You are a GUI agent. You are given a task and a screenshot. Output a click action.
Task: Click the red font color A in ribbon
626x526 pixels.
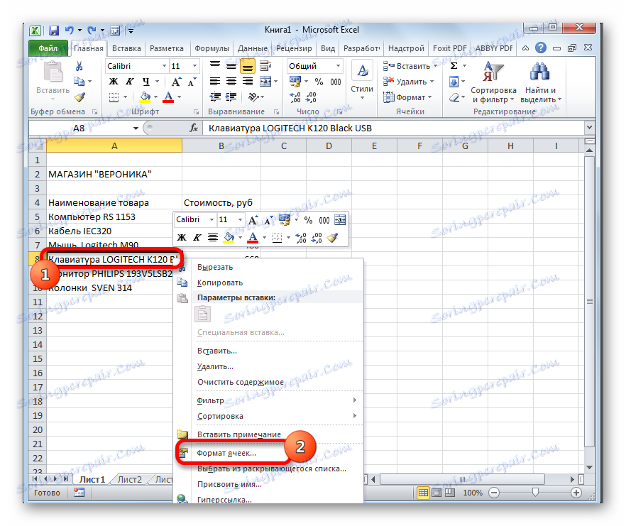[168, 97]
